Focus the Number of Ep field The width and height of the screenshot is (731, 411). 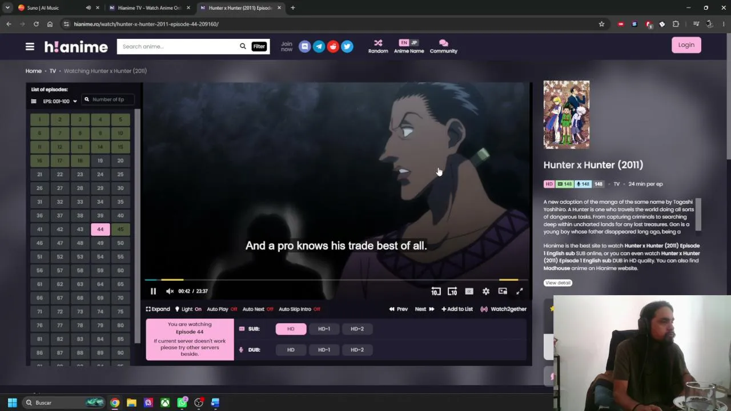109,99
